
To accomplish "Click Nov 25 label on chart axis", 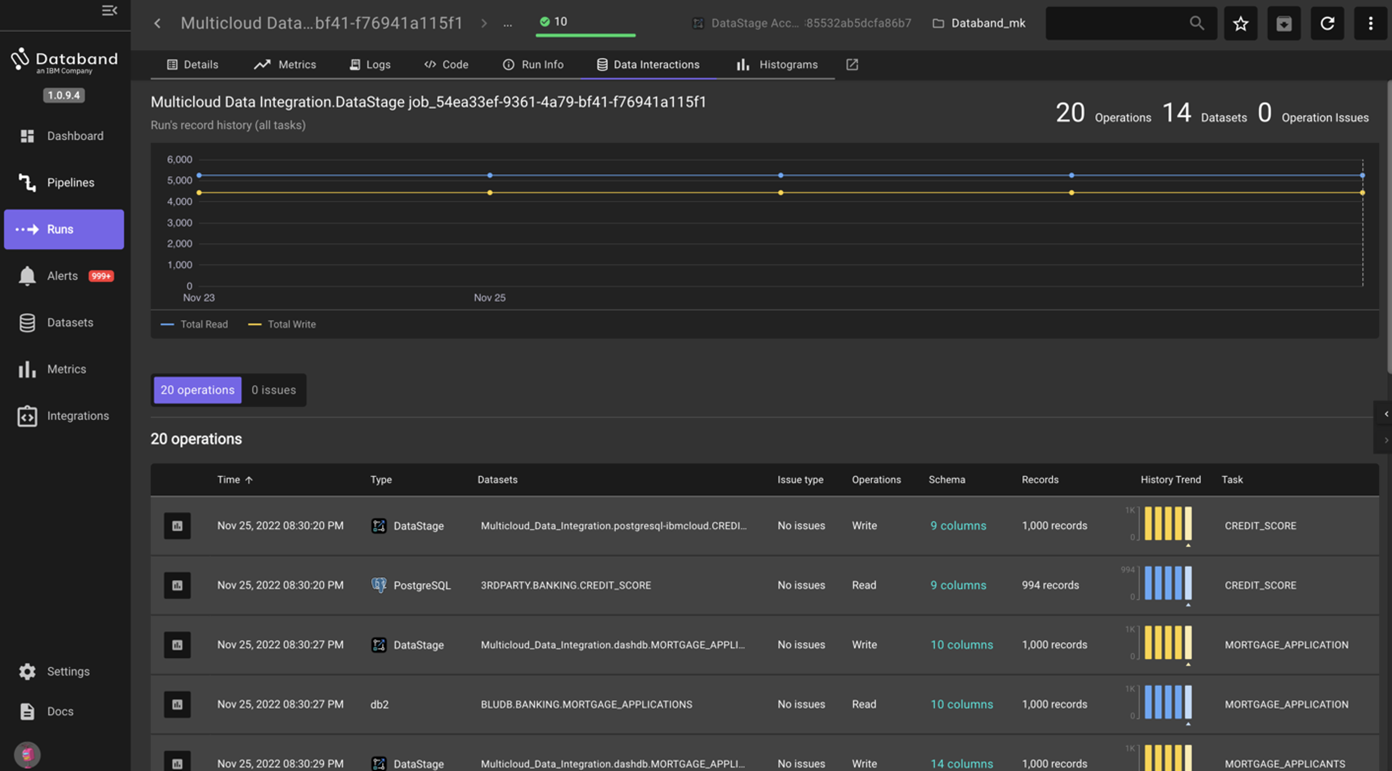I will point(489,298).
